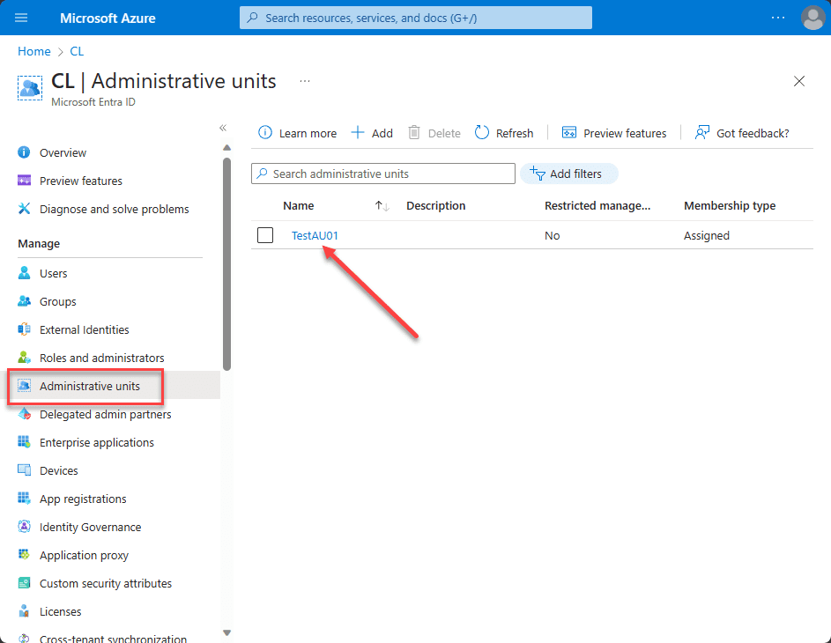The image size is (831, 643).
Task: Click the External Identities icon
Action: click(24, 329)
